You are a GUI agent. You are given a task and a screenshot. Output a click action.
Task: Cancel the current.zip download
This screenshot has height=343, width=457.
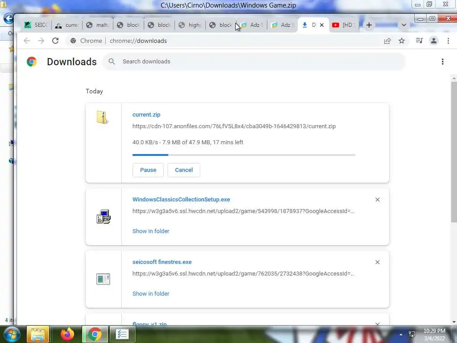pyautogui.click(x=184, y=170)
